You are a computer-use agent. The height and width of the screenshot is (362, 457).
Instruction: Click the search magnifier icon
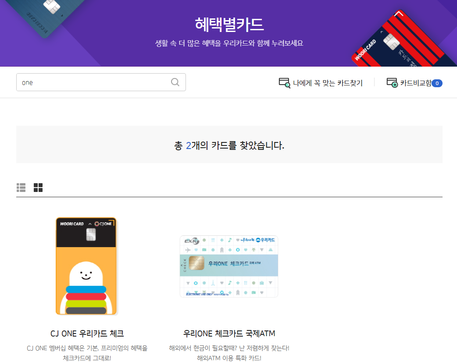175,82
